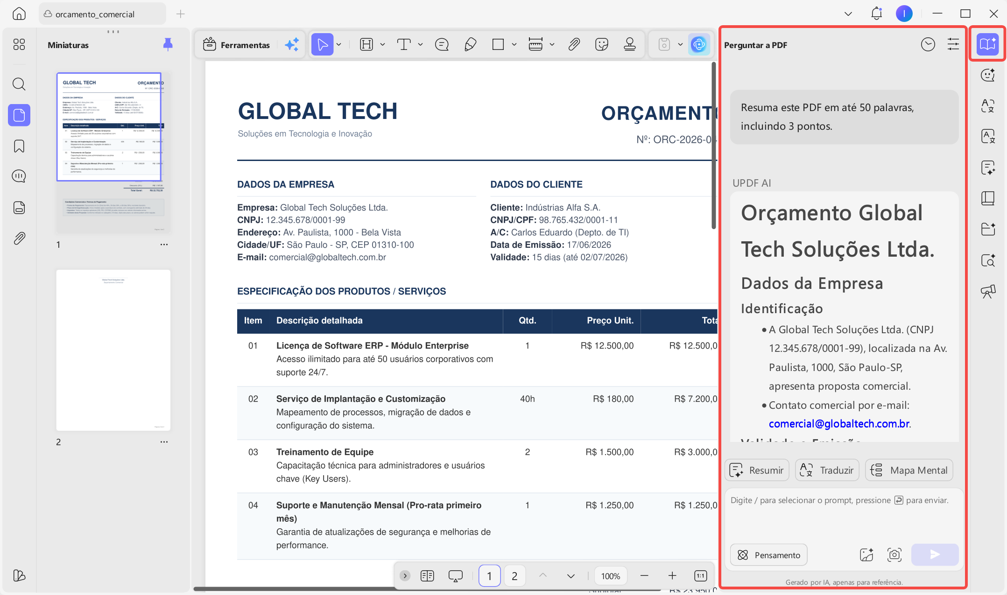The width and height of the screenshot is (1007, 595).
Task: Click the image upload icon in chat input
Action: [x=866, y=554]
